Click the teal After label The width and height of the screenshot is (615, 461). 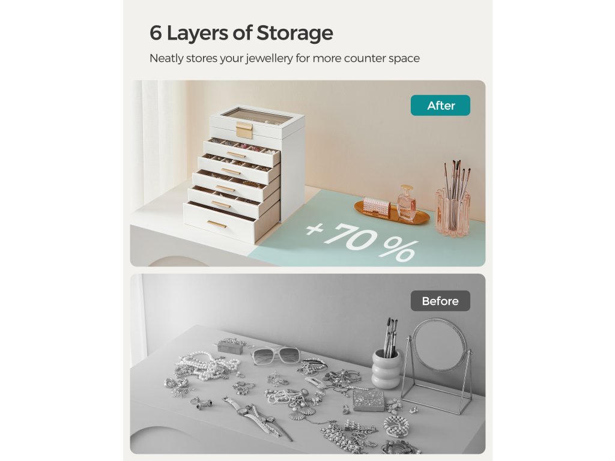pos(440,106)
